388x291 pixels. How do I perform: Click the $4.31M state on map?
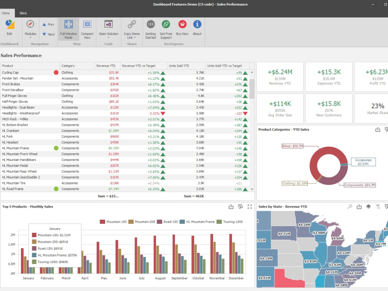(284, 233)
